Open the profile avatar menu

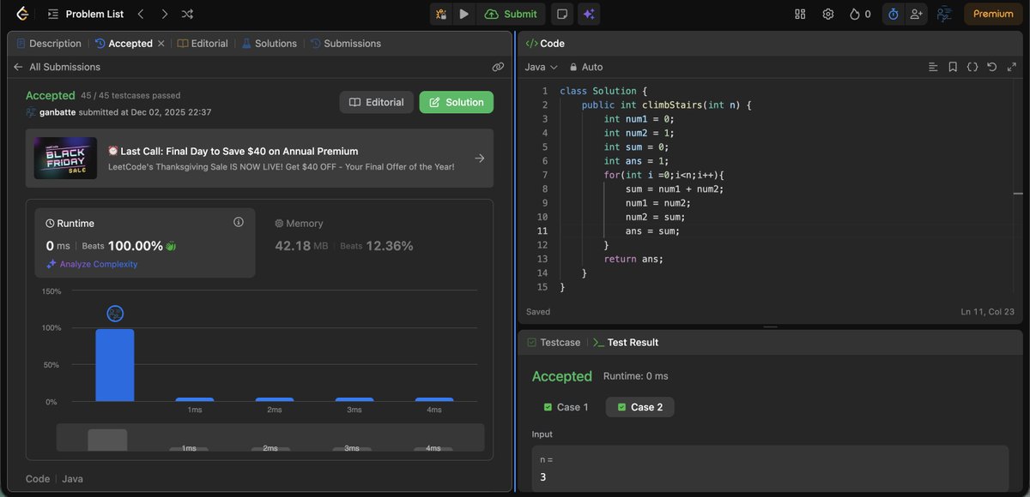pyautogui.click(x=944, y=14)
